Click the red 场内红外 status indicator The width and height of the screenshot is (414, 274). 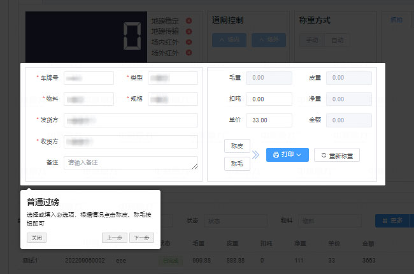pos(189,42)
